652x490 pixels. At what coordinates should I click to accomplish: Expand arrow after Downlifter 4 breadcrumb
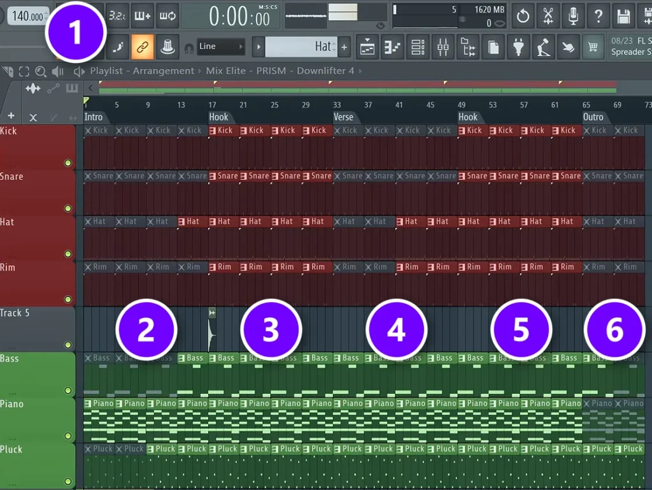tap(360, 71)
